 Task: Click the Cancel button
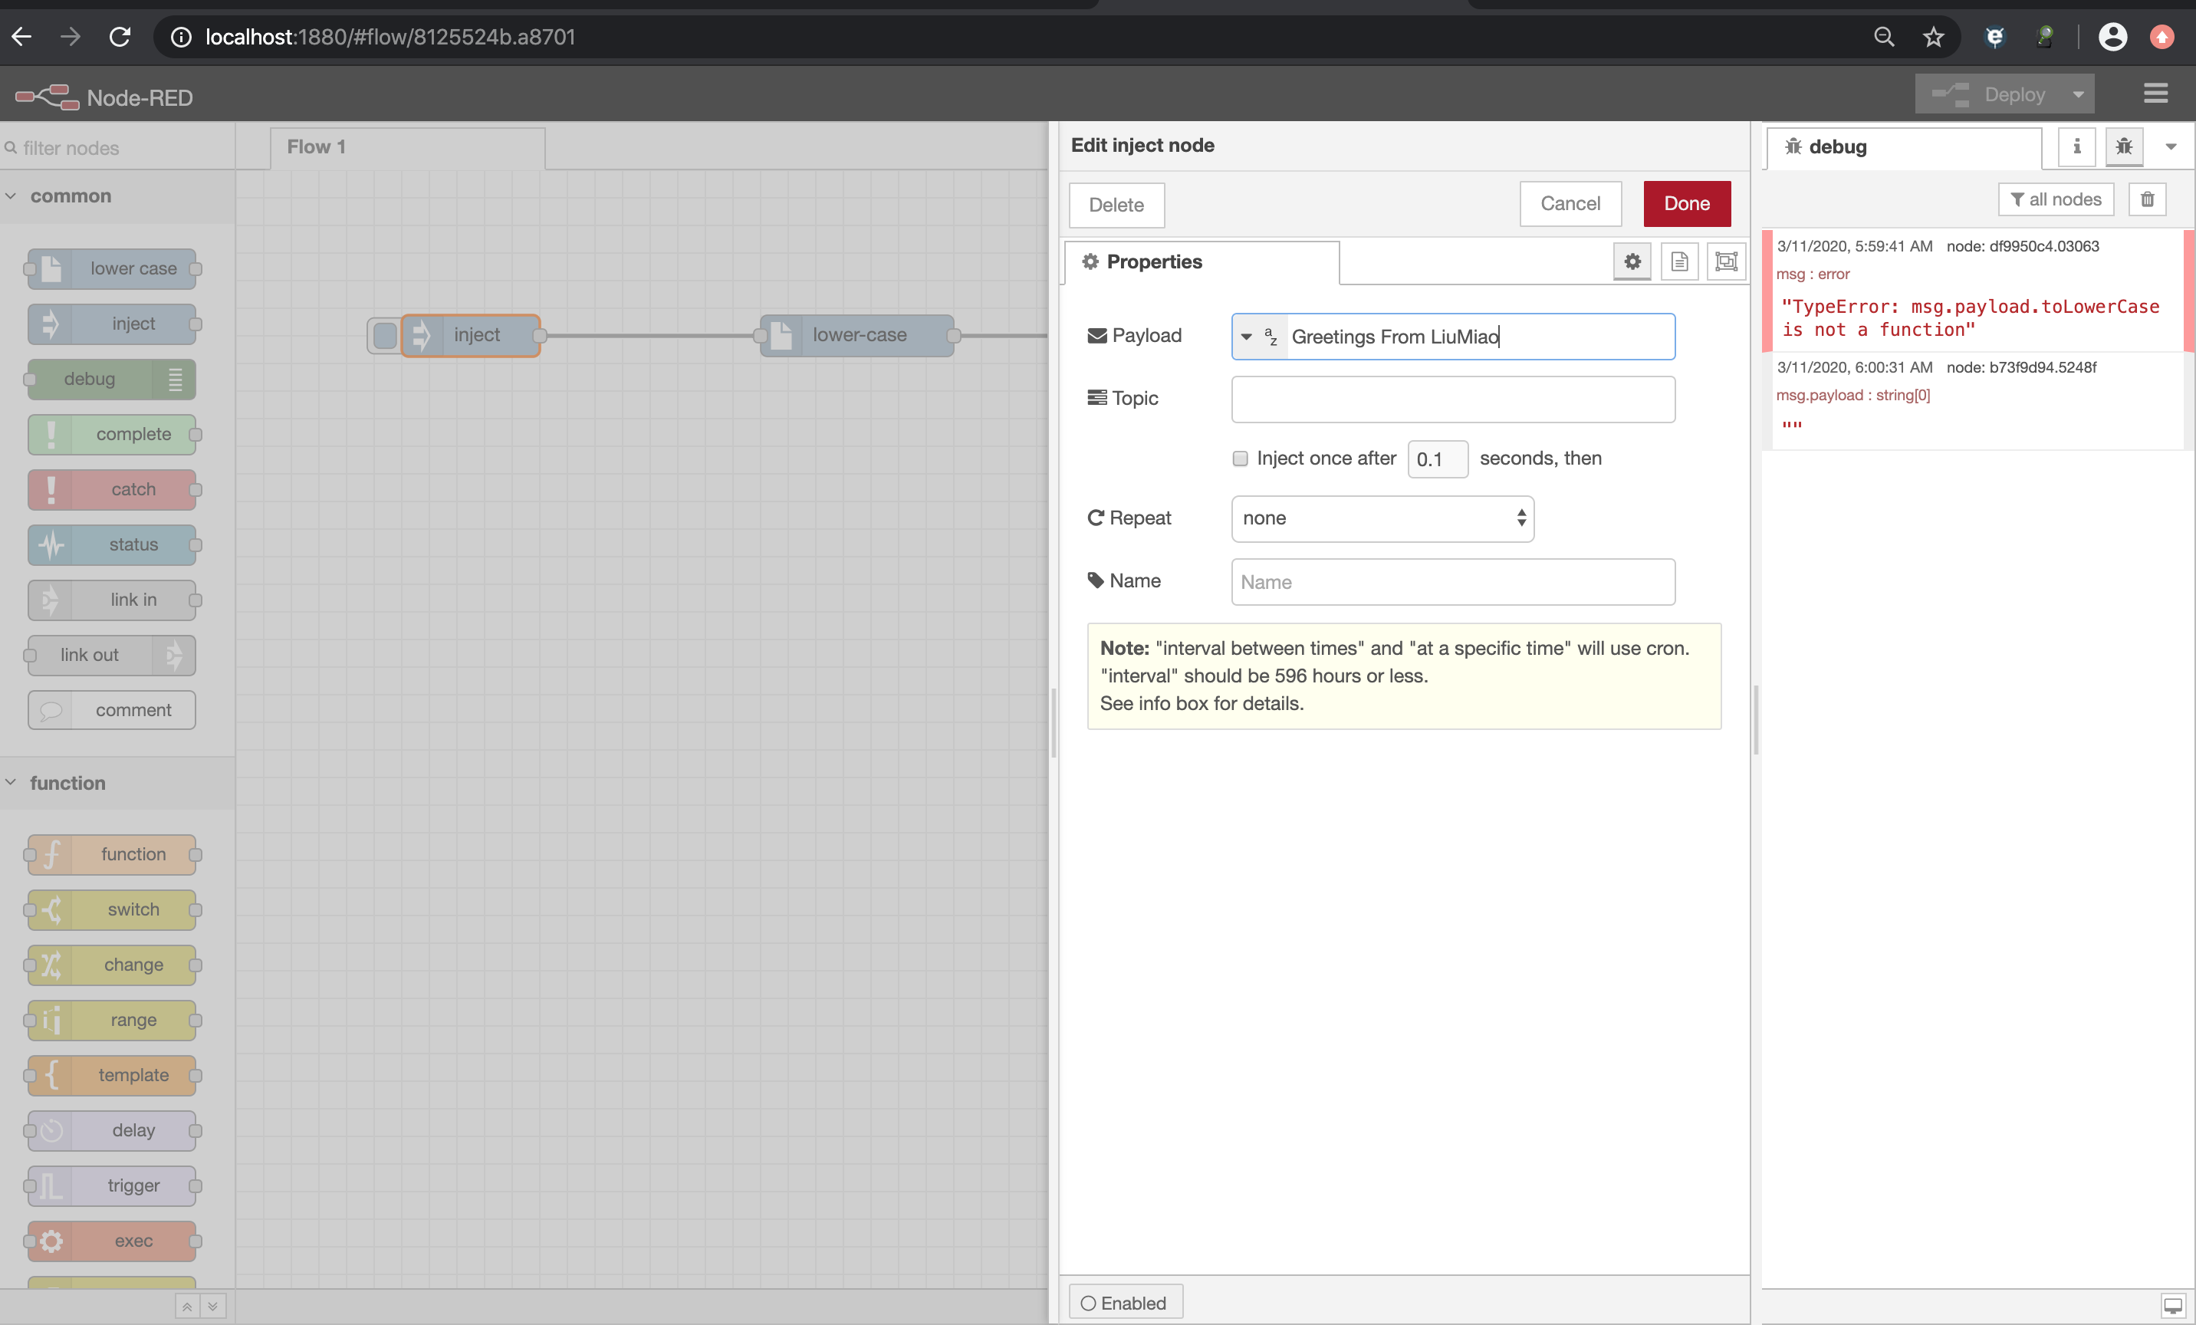tap(1570, 204)
